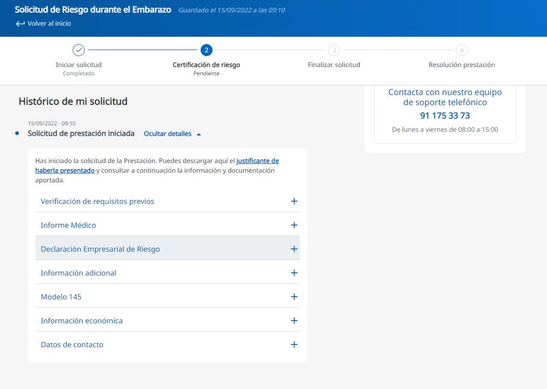Expand the Información económica section
The width and height of the screenshot is (547, 389).
(x=294, y=321)
